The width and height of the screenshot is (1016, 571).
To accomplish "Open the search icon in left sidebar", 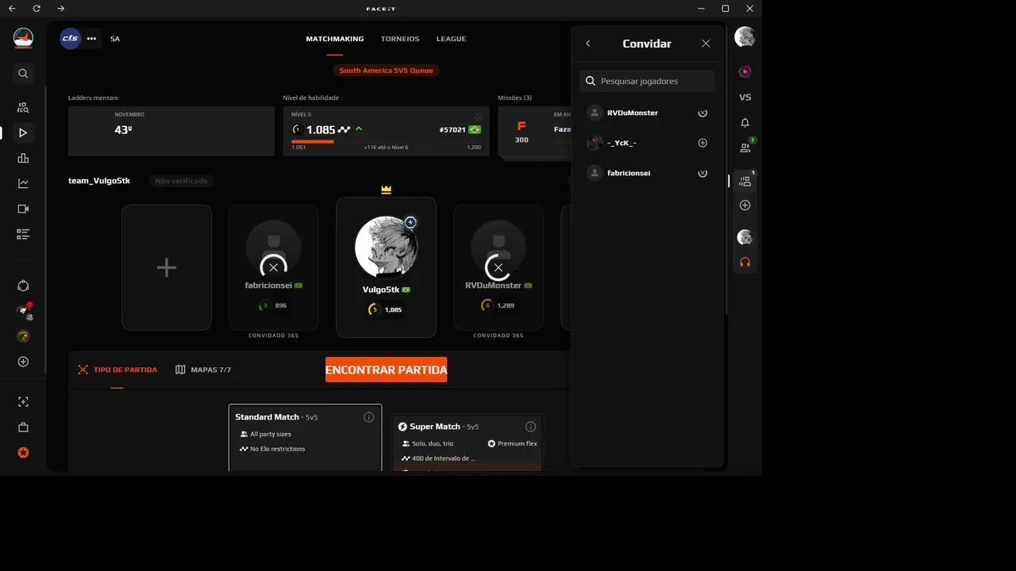I will [x=23, y=73].
